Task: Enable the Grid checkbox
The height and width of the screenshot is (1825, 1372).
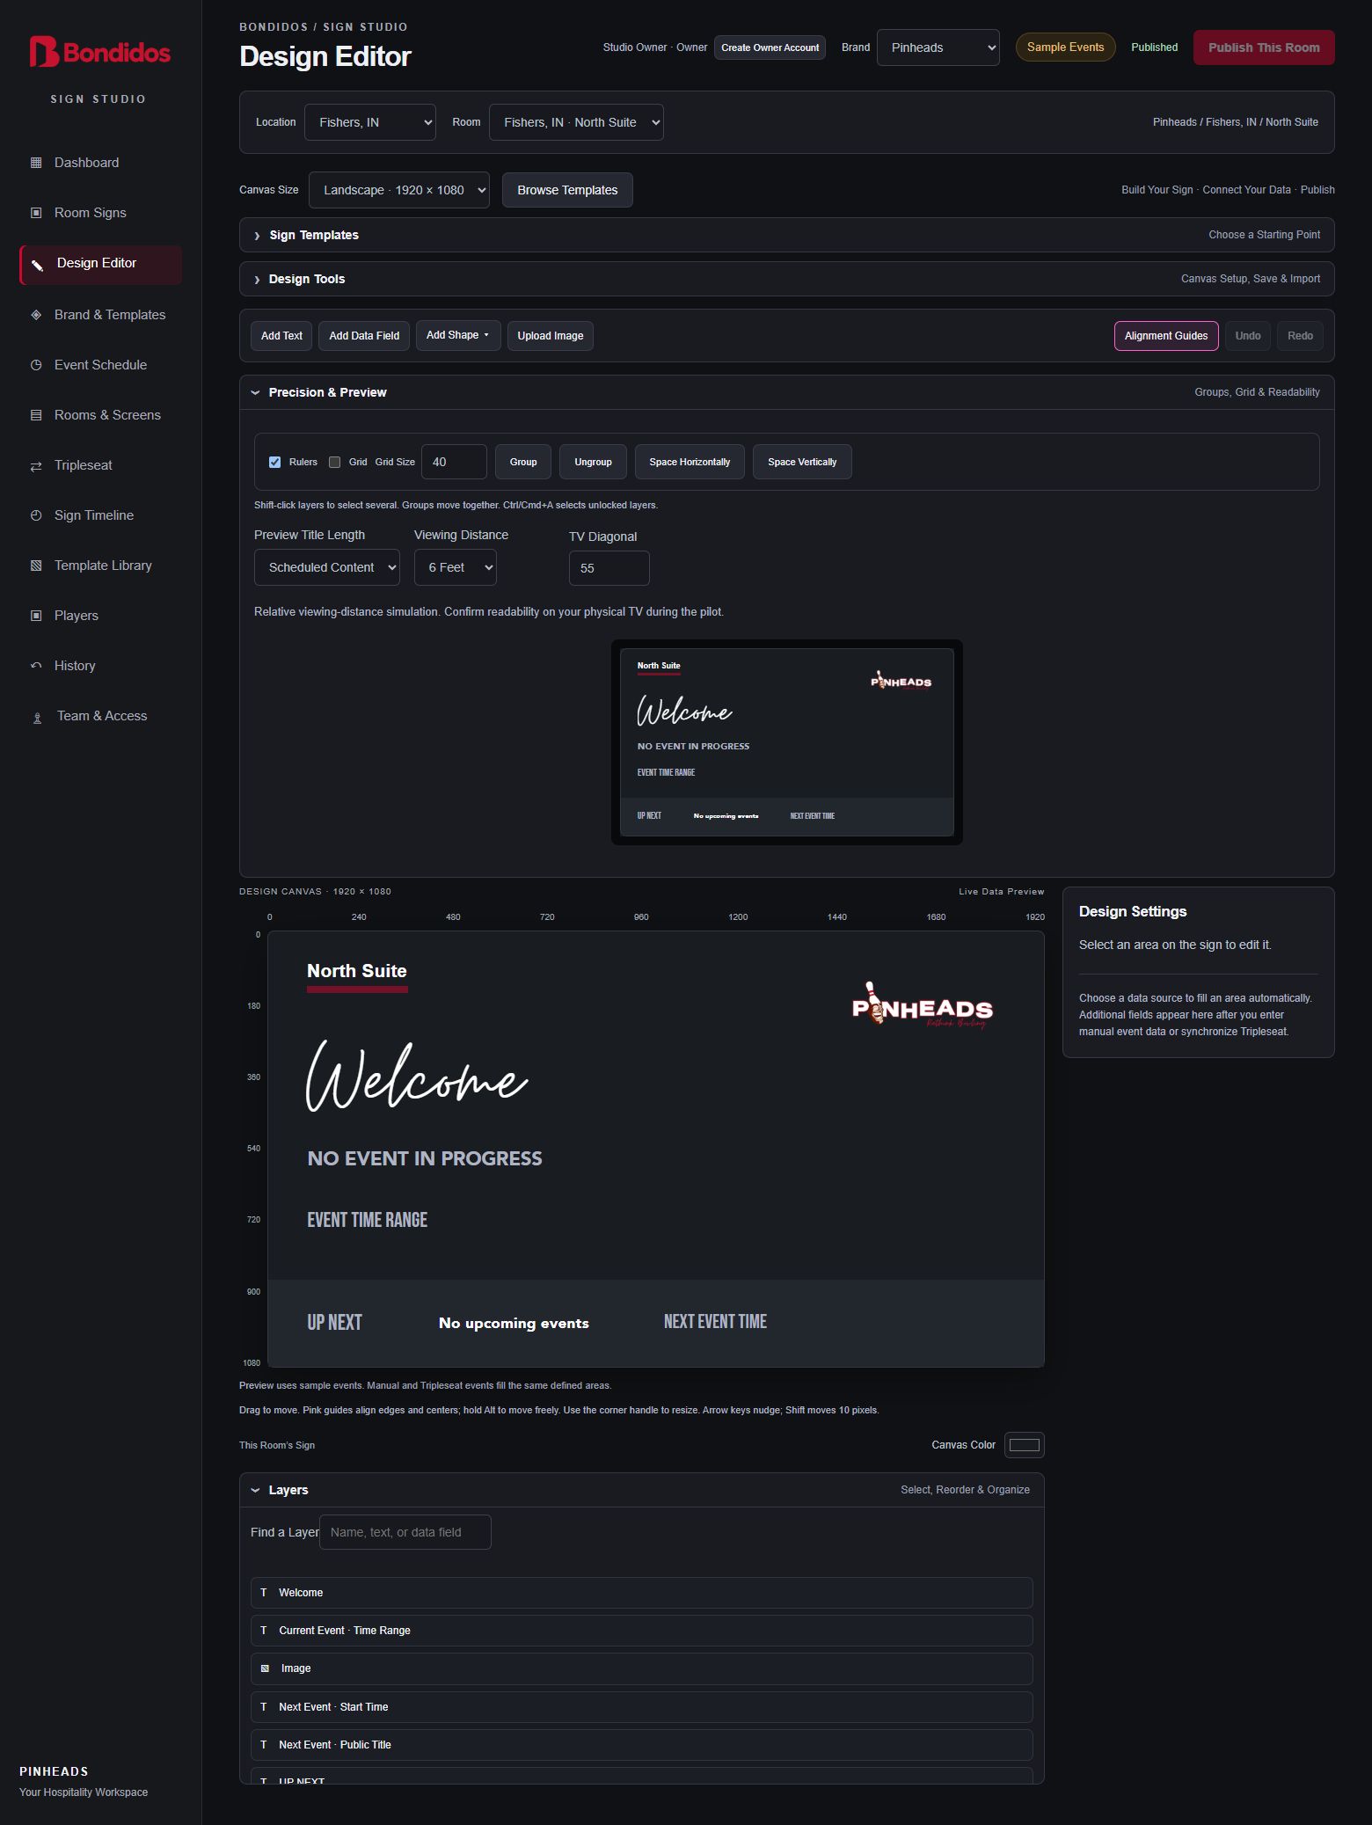Action: point(334,462)
